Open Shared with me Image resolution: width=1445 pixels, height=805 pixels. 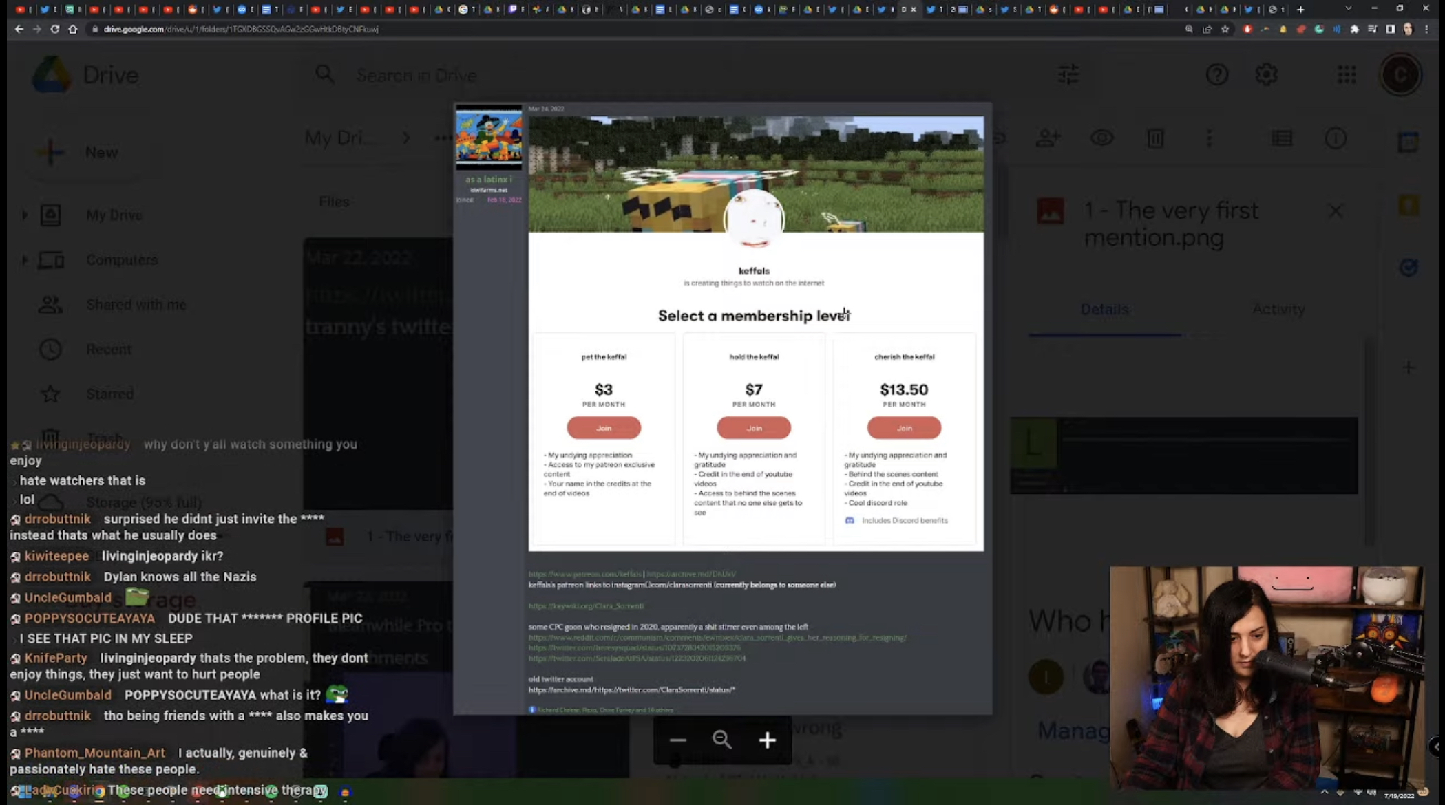[x=136, y=305]
